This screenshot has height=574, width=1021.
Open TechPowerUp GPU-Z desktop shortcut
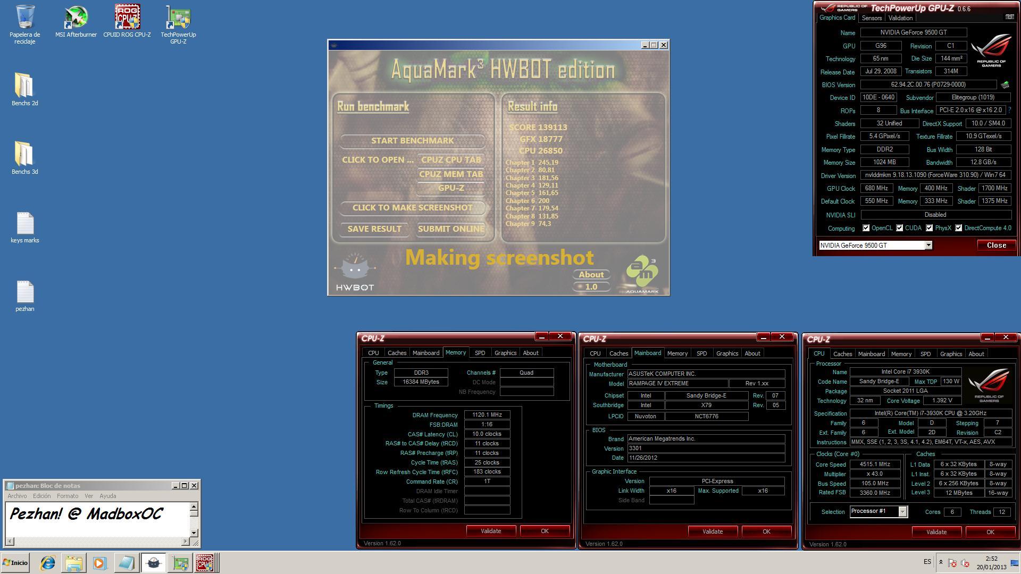click(x=178, y=24)
